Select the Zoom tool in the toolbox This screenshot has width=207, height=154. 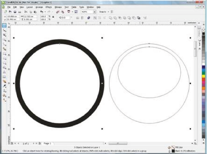pyautogui.click(x=4, y=40)
